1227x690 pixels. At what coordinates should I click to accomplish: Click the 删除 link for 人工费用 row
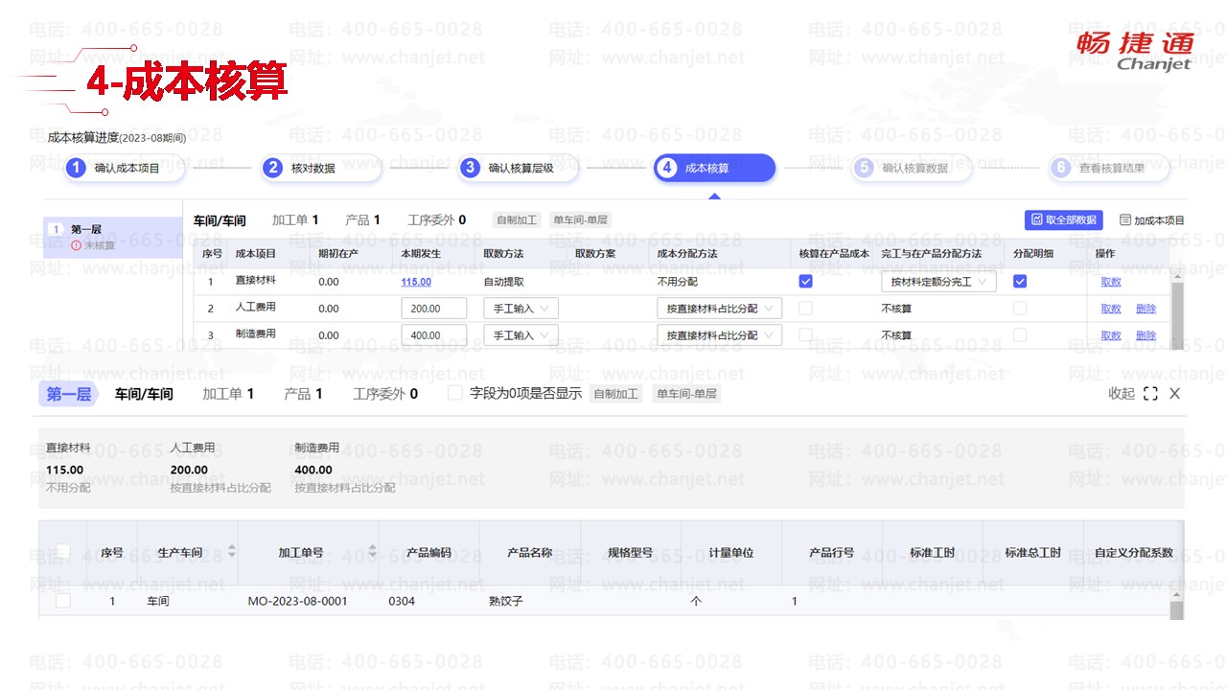(1146, 309)
